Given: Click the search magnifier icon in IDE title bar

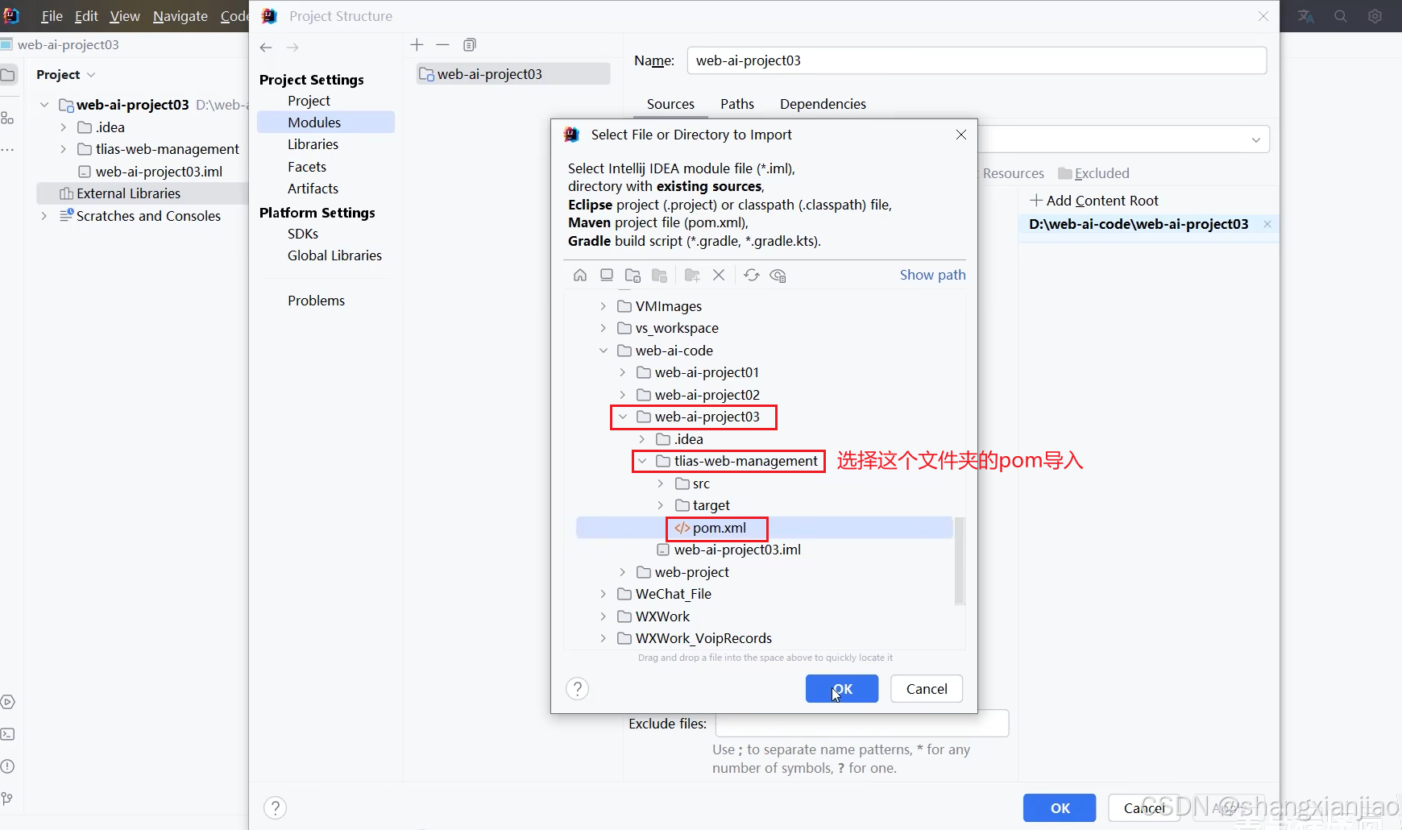Looking at the screenshot, I should [1341, 16].
